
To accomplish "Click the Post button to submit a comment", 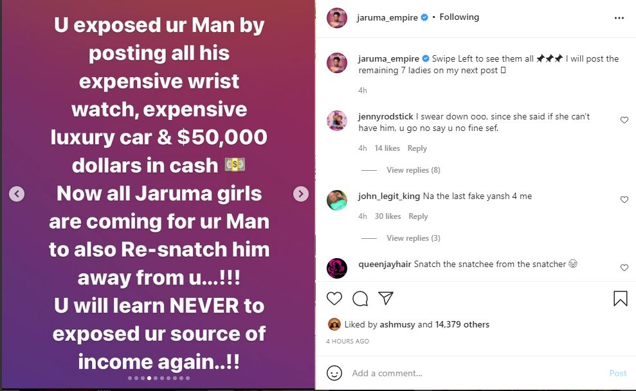I will (617, 373).
